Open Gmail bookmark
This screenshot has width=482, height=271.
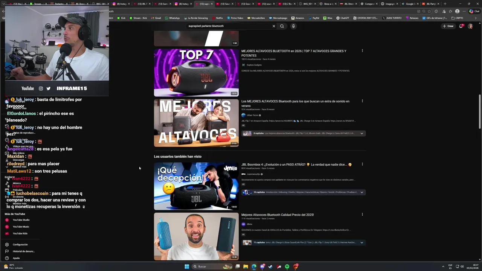point(156,18)
